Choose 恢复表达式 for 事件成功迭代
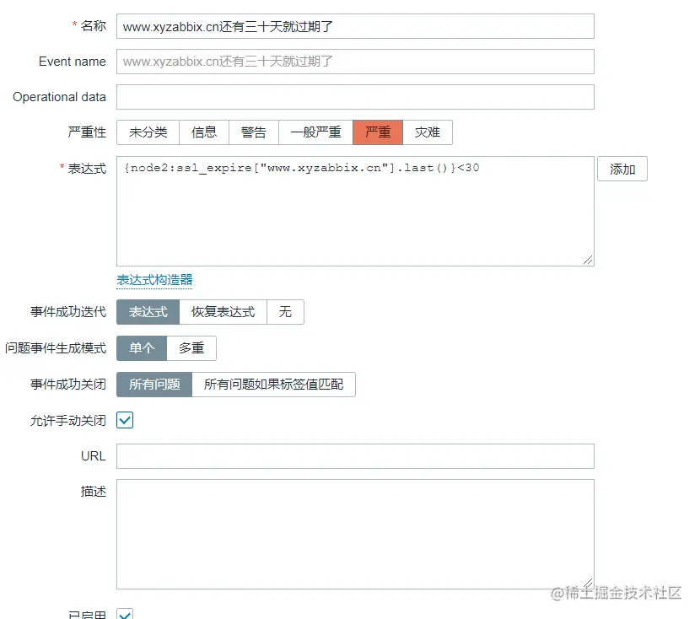700x619 pixels. [x=223, y=312]
